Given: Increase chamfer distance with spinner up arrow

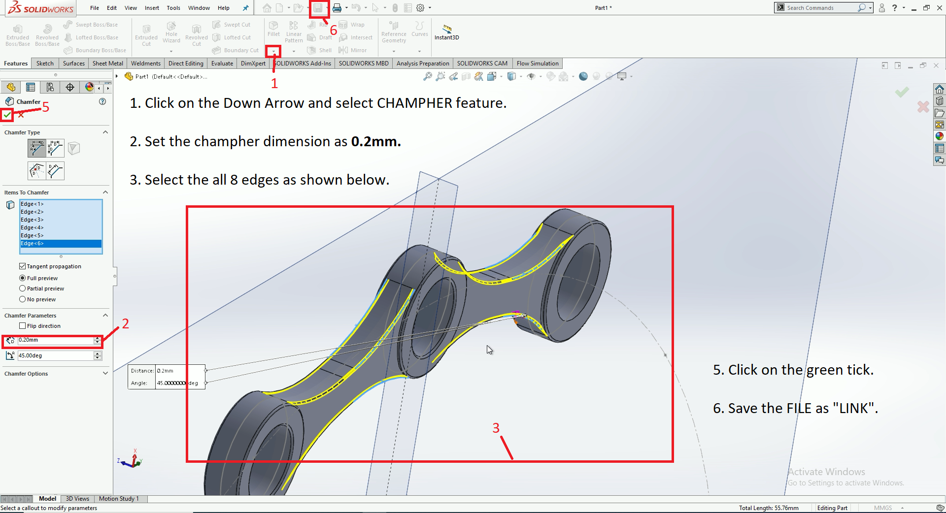Looking at the screenshot, I should 98,338.
